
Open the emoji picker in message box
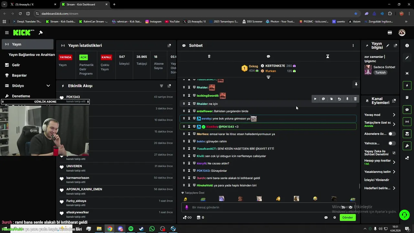pos(351,207)
